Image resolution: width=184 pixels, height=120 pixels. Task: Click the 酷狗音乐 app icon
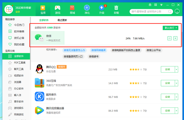[x=39, y=97]
